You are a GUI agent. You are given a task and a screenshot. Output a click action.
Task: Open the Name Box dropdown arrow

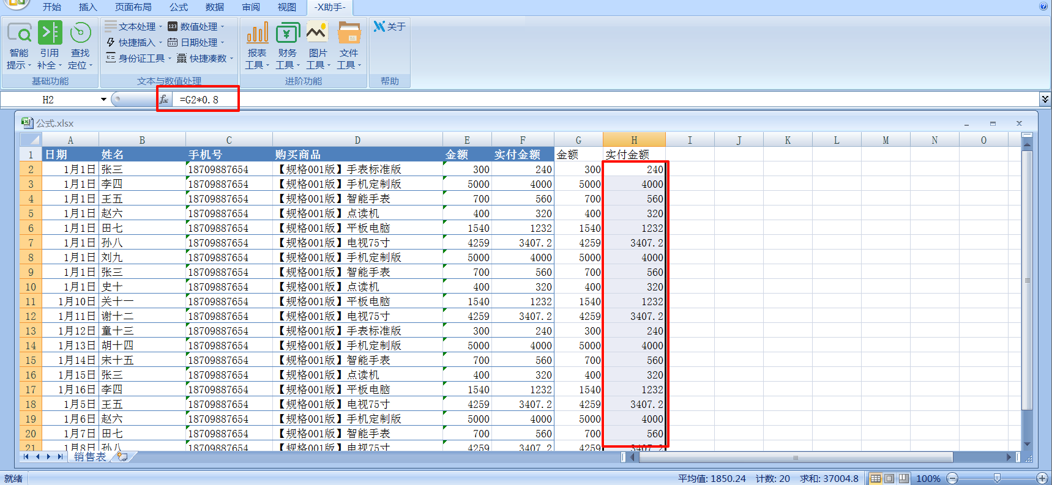pos(103,99)
